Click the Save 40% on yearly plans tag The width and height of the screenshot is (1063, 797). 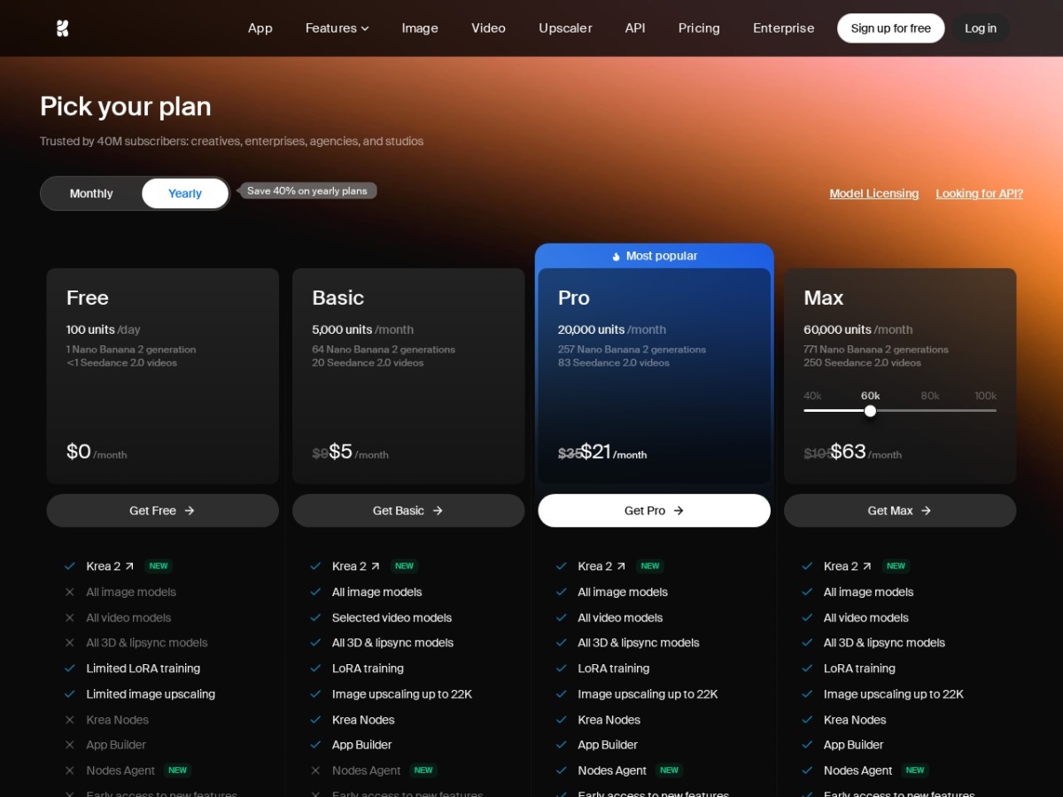(307, 190)
